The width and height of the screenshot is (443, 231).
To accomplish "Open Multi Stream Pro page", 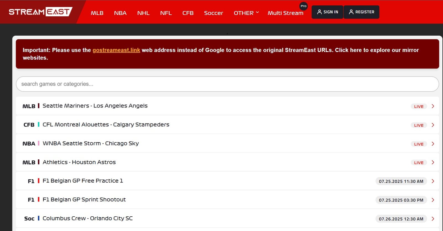I will pos(285,13).
